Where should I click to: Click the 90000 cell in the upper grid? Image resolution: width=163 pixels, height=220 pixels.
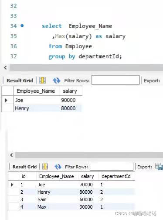71,100
